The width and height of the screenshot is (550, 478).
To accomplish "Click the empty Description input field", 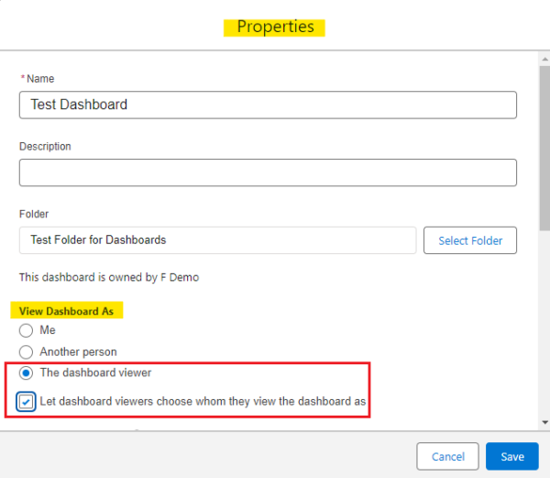I will 268,172.
